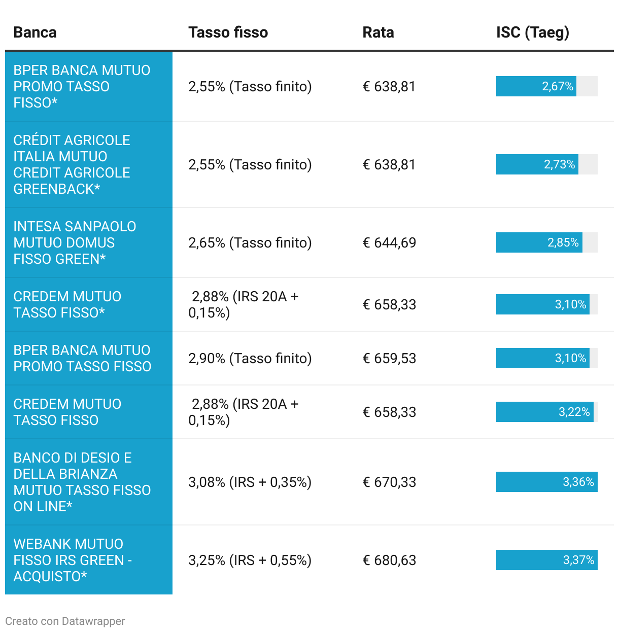619x633 pixels.
Task: Click the Banca column header
Action: 35,32
